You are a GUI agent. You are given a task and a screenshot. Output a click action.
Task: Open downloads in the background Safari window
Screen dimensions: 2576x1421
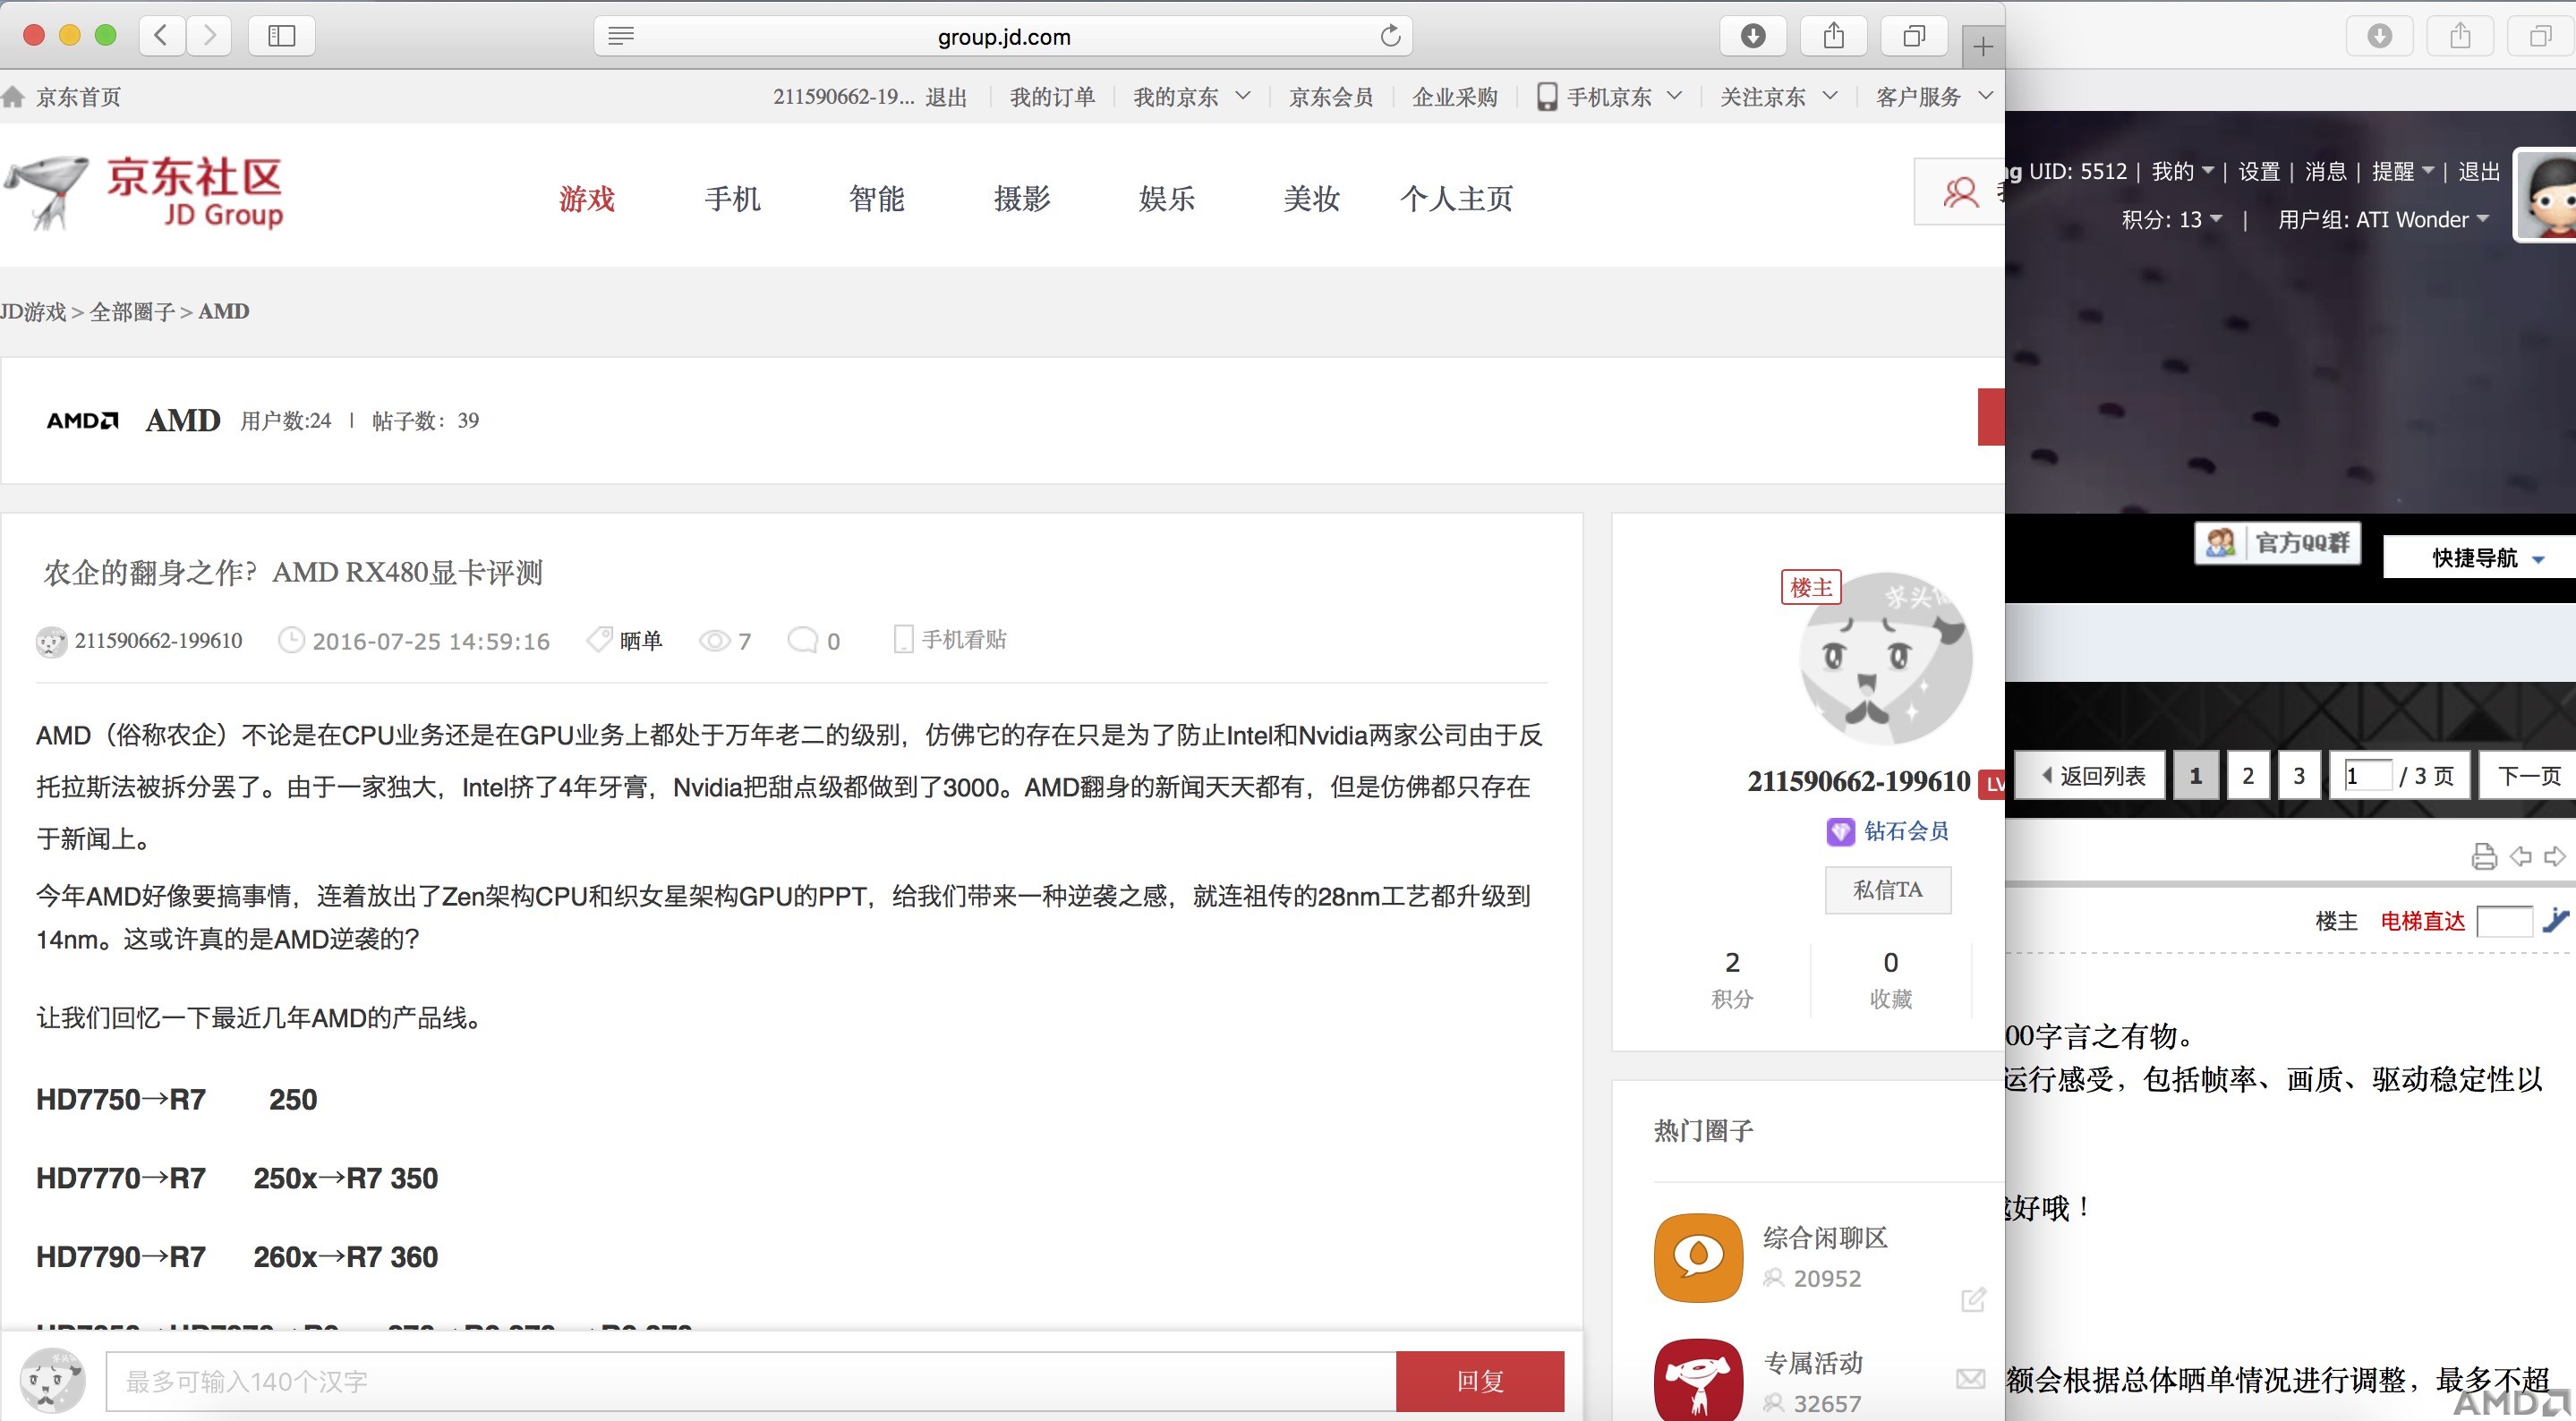pos(2380,36)
